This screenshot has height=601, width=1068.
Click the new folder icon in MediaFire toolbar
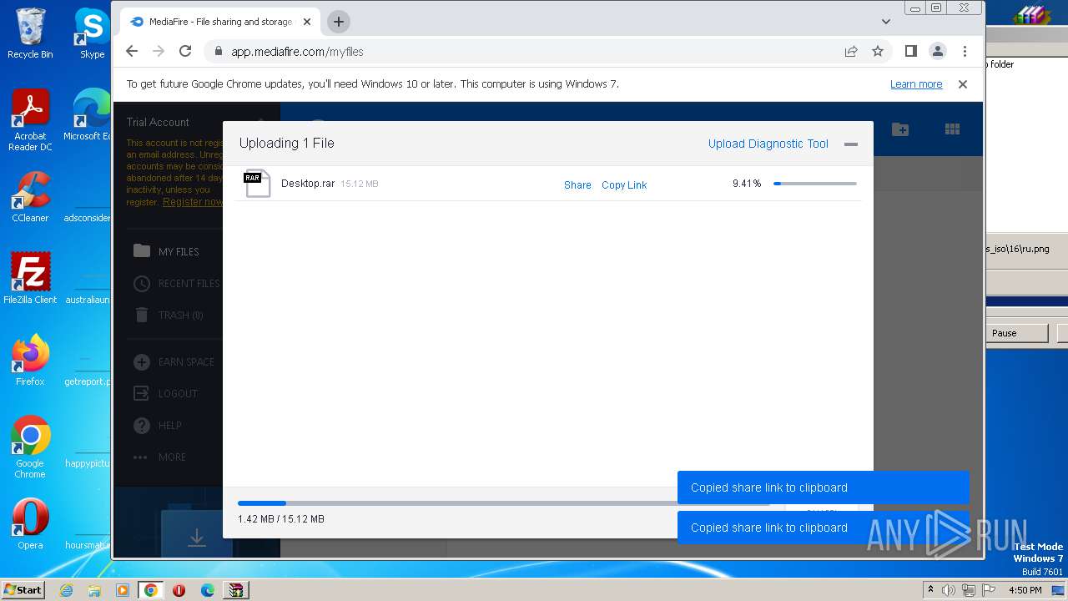click(900, 129)
